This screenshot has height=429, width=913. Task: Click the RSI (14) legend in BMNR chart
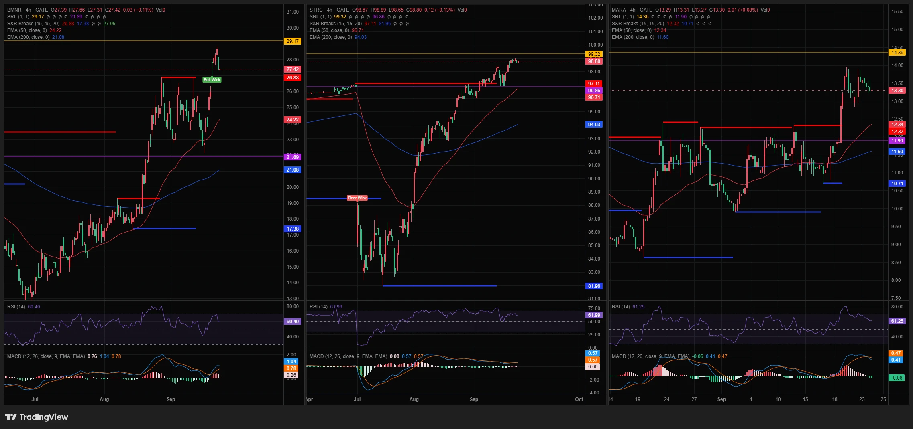tap(16, 307)
